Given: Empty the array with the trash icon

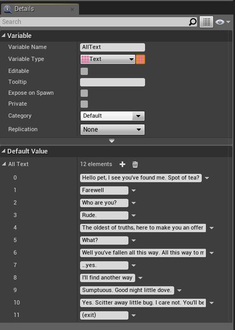Looking at the screenshot, I should 135,164.
